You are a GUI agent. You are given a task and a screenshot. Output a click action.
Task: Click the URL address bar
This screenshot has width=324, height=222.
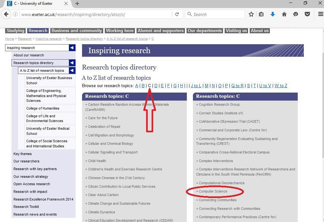[x=95, y=14]
